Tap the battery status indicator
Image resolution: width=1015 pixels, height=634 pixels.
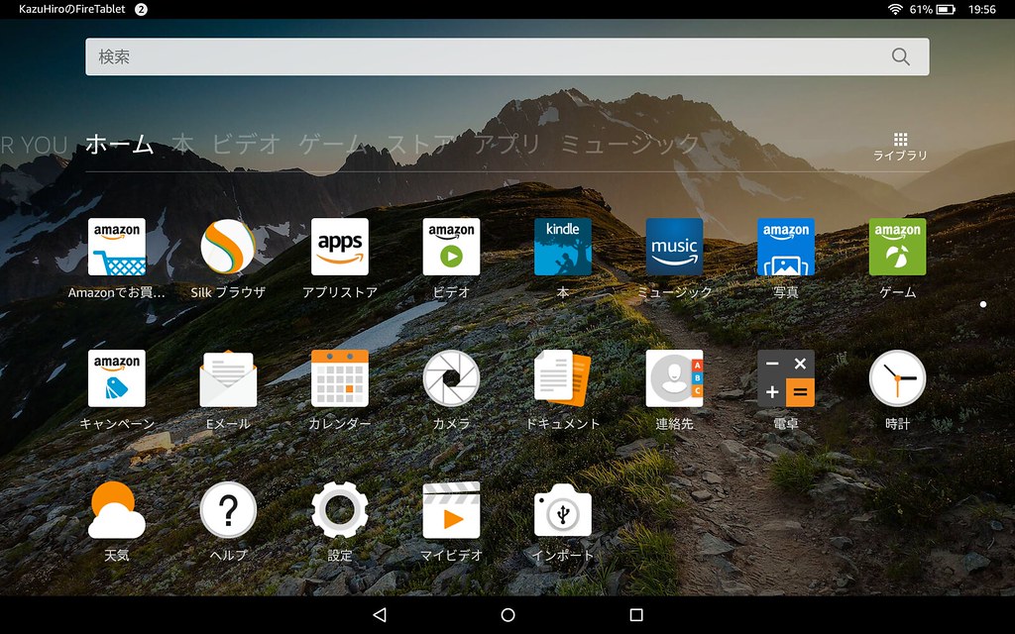[946, 9]
